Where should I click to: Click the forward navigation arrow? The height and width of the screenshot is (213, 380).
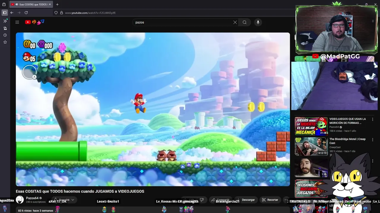19,13
